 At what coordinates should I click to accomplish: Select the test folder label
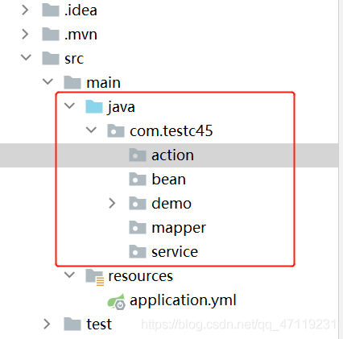pos(99,325)
